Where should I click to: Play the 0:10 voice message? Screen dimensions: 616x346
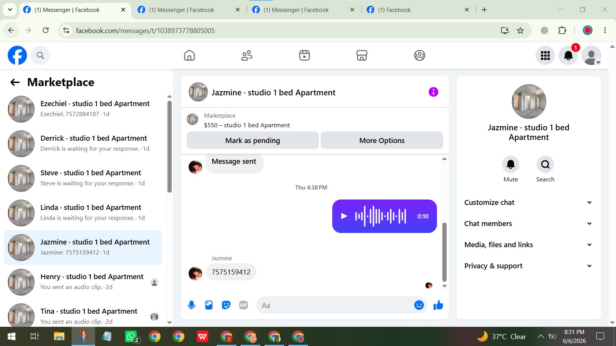click(x=344, y=216)
